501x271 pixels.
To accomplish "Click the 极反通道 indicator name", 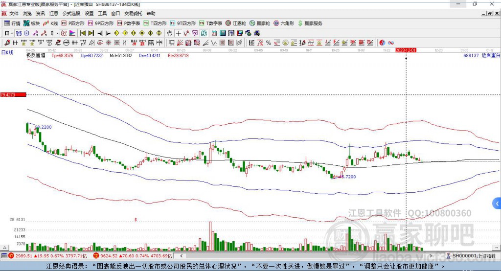I will pyautogui.click(x=36, y=55).
